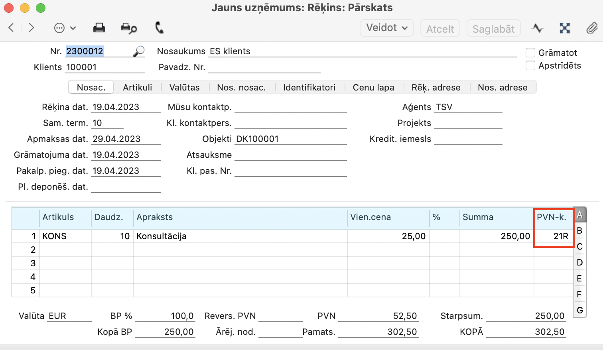The image size is (603, 350).
Task: Open the Valūtas tab
Action: (x=184, y=87)
